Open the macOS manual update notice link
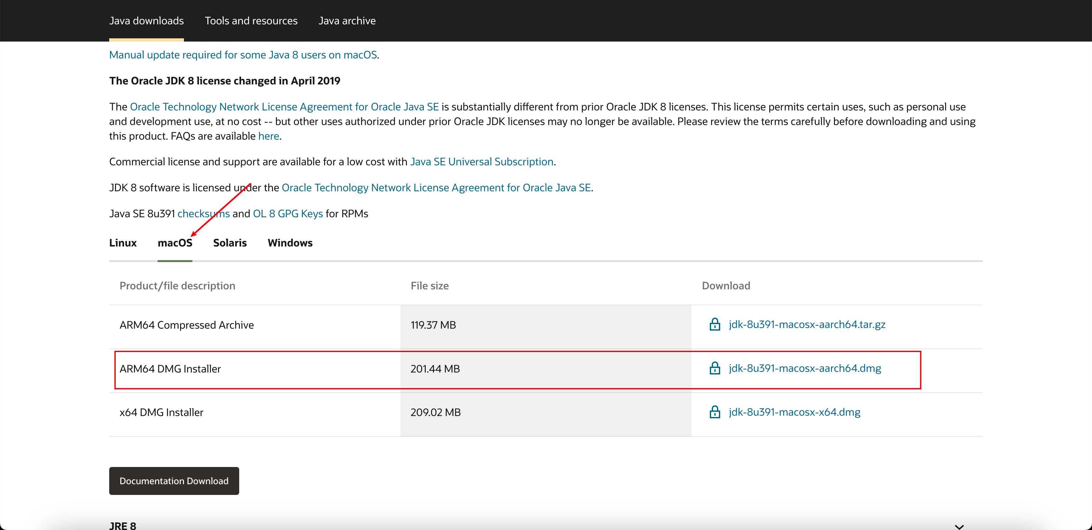 [x=243, y=55]
